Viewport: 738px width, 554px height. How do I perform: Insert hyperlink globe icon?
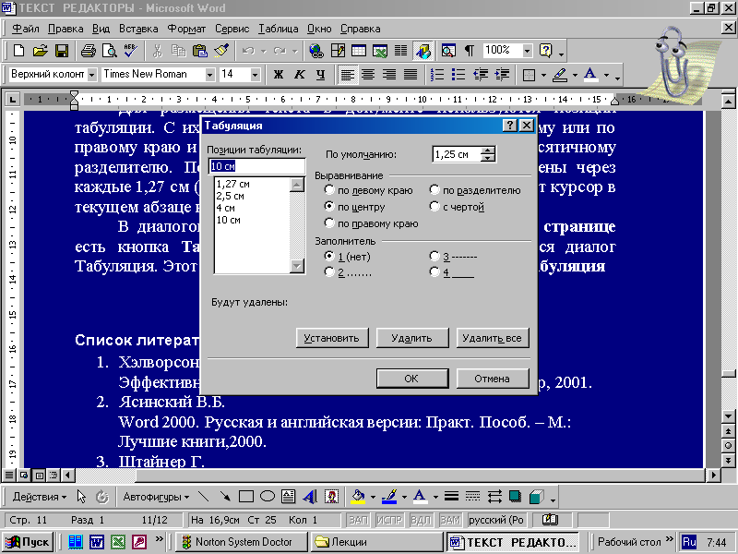[316, 50]
